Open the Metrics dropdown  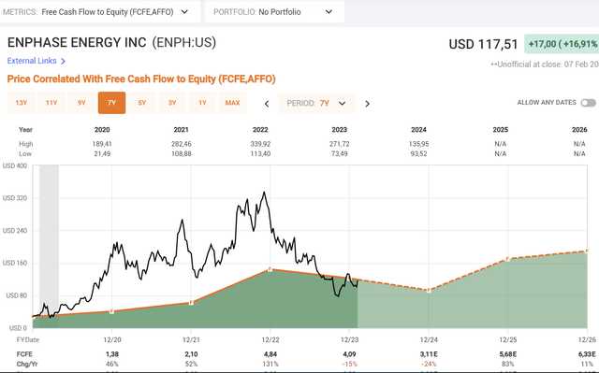click(x=99, y=12)
